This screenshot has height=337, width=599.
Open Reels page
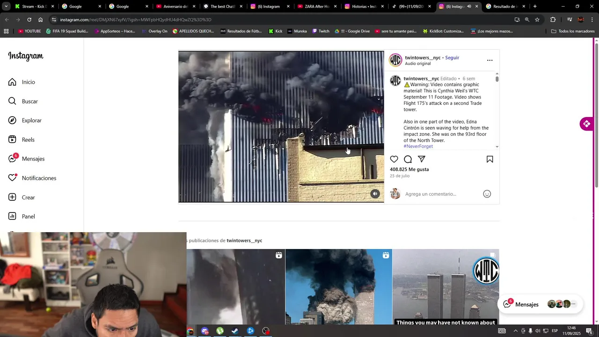(22, 139)
